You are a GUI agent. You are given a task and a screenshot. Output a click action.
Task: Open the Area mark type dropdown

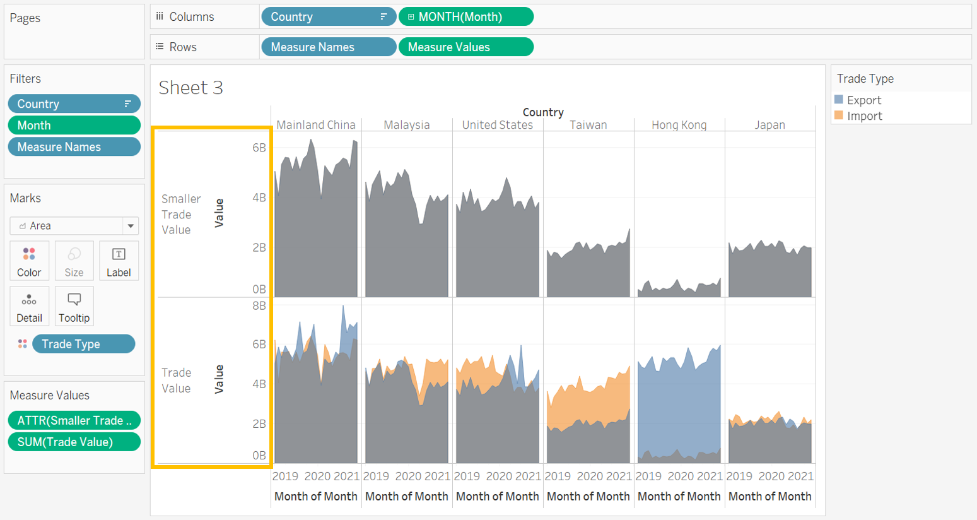pos(68,226)
